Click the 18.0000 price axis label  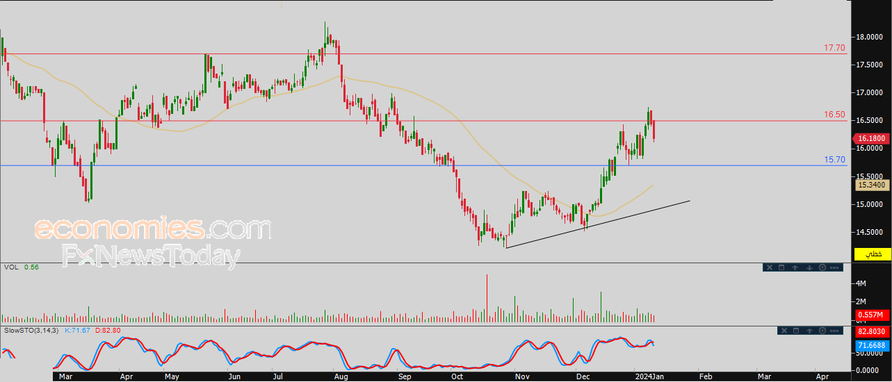coord(871,37)
